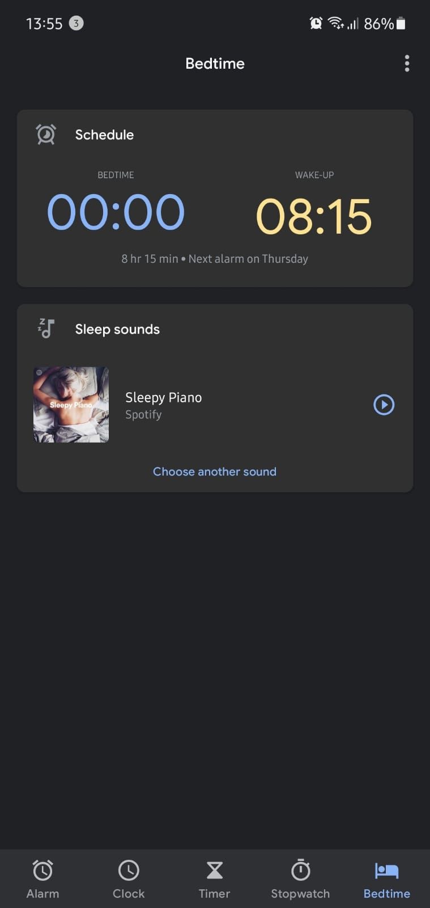Open the three-dot overflow menu
Image resolution: width=430 pixels, height=908 pixels.
click(x=407, y=64)
